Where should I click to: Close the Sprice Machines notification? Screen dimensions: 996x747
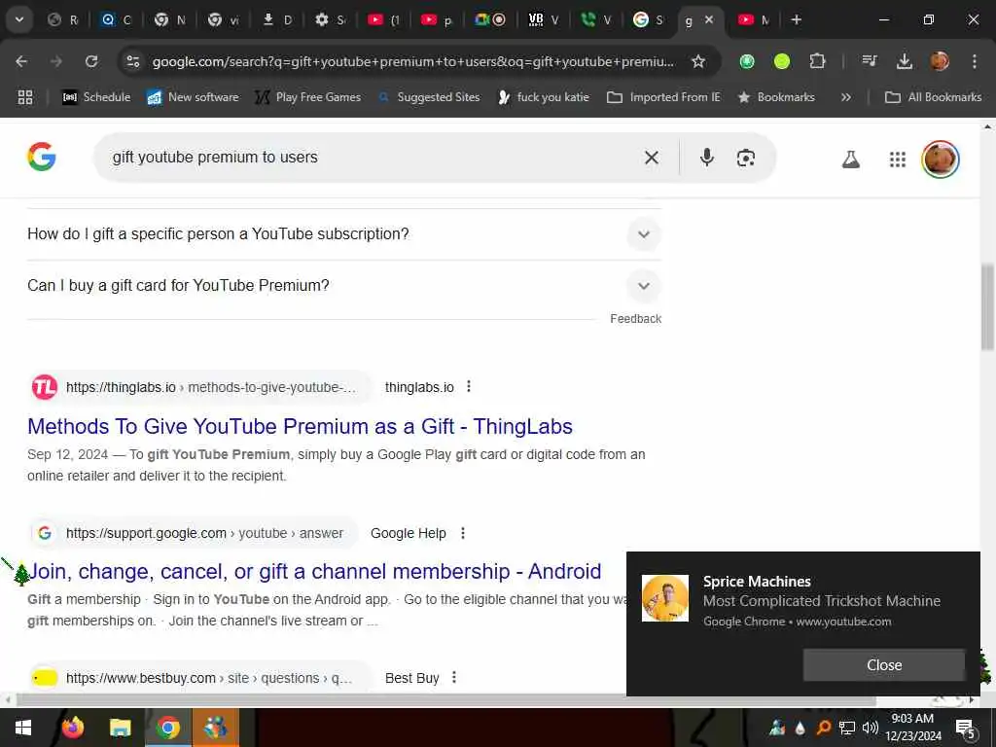(x=883, y=665)
